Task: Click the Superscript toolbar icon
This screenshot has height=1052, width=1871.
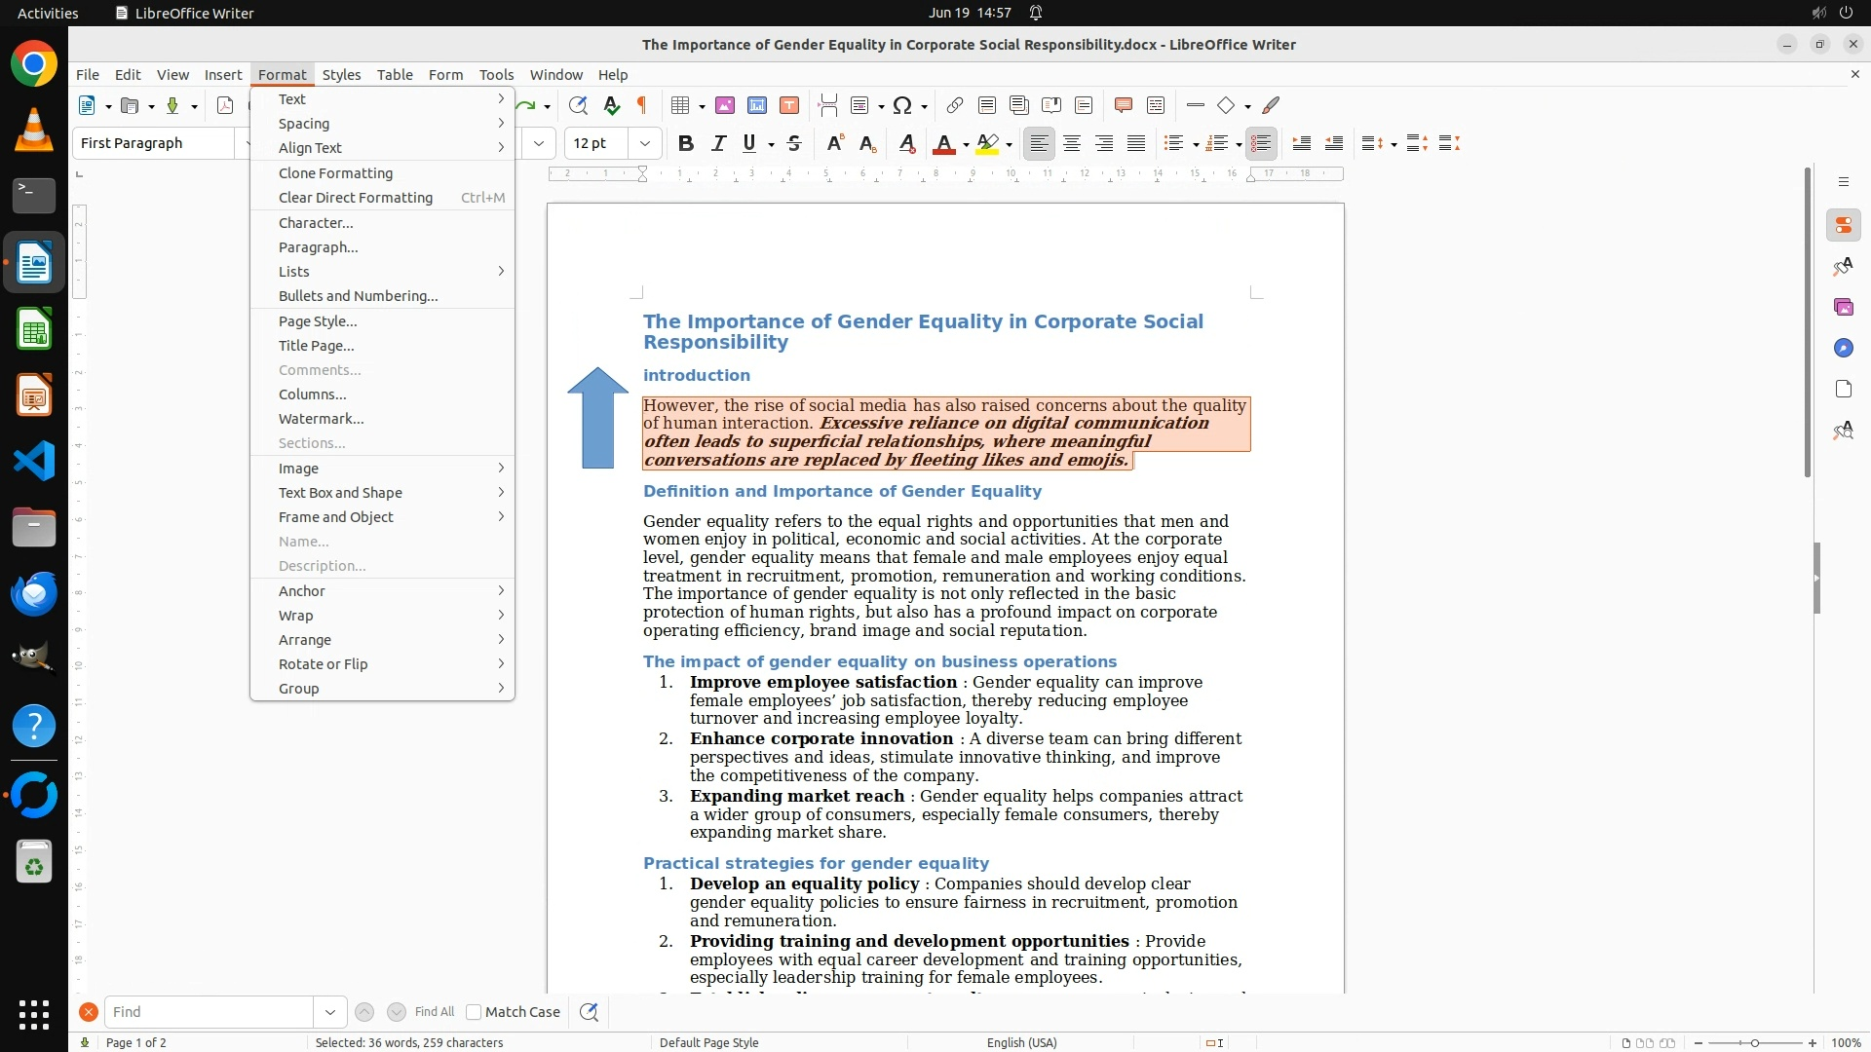Action: click(x=834, y=143)
